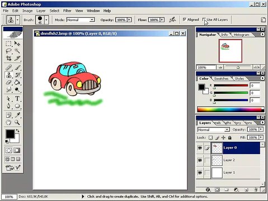
Task: Open the Flow slider arrow
Action: [x=162, y=20]
